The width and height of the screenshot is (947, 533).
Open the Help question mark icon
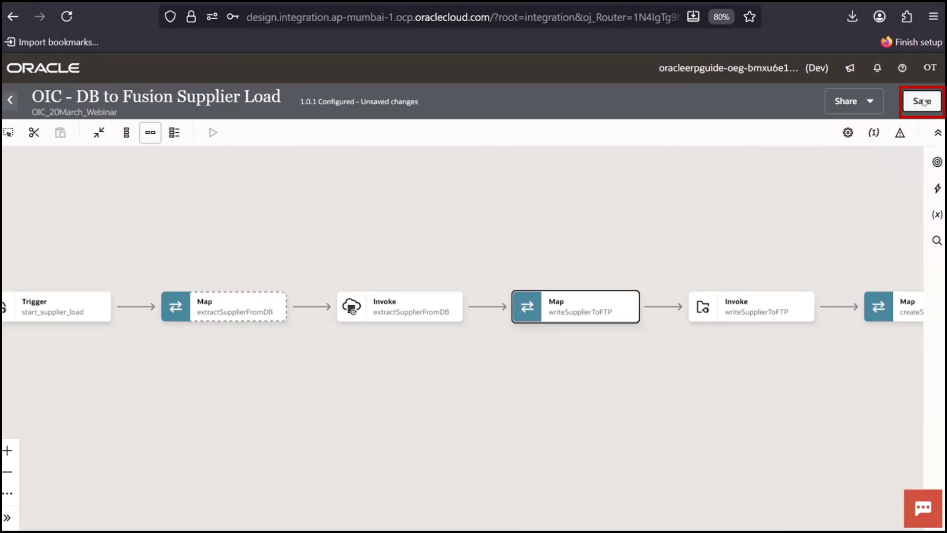pos(902,68)
